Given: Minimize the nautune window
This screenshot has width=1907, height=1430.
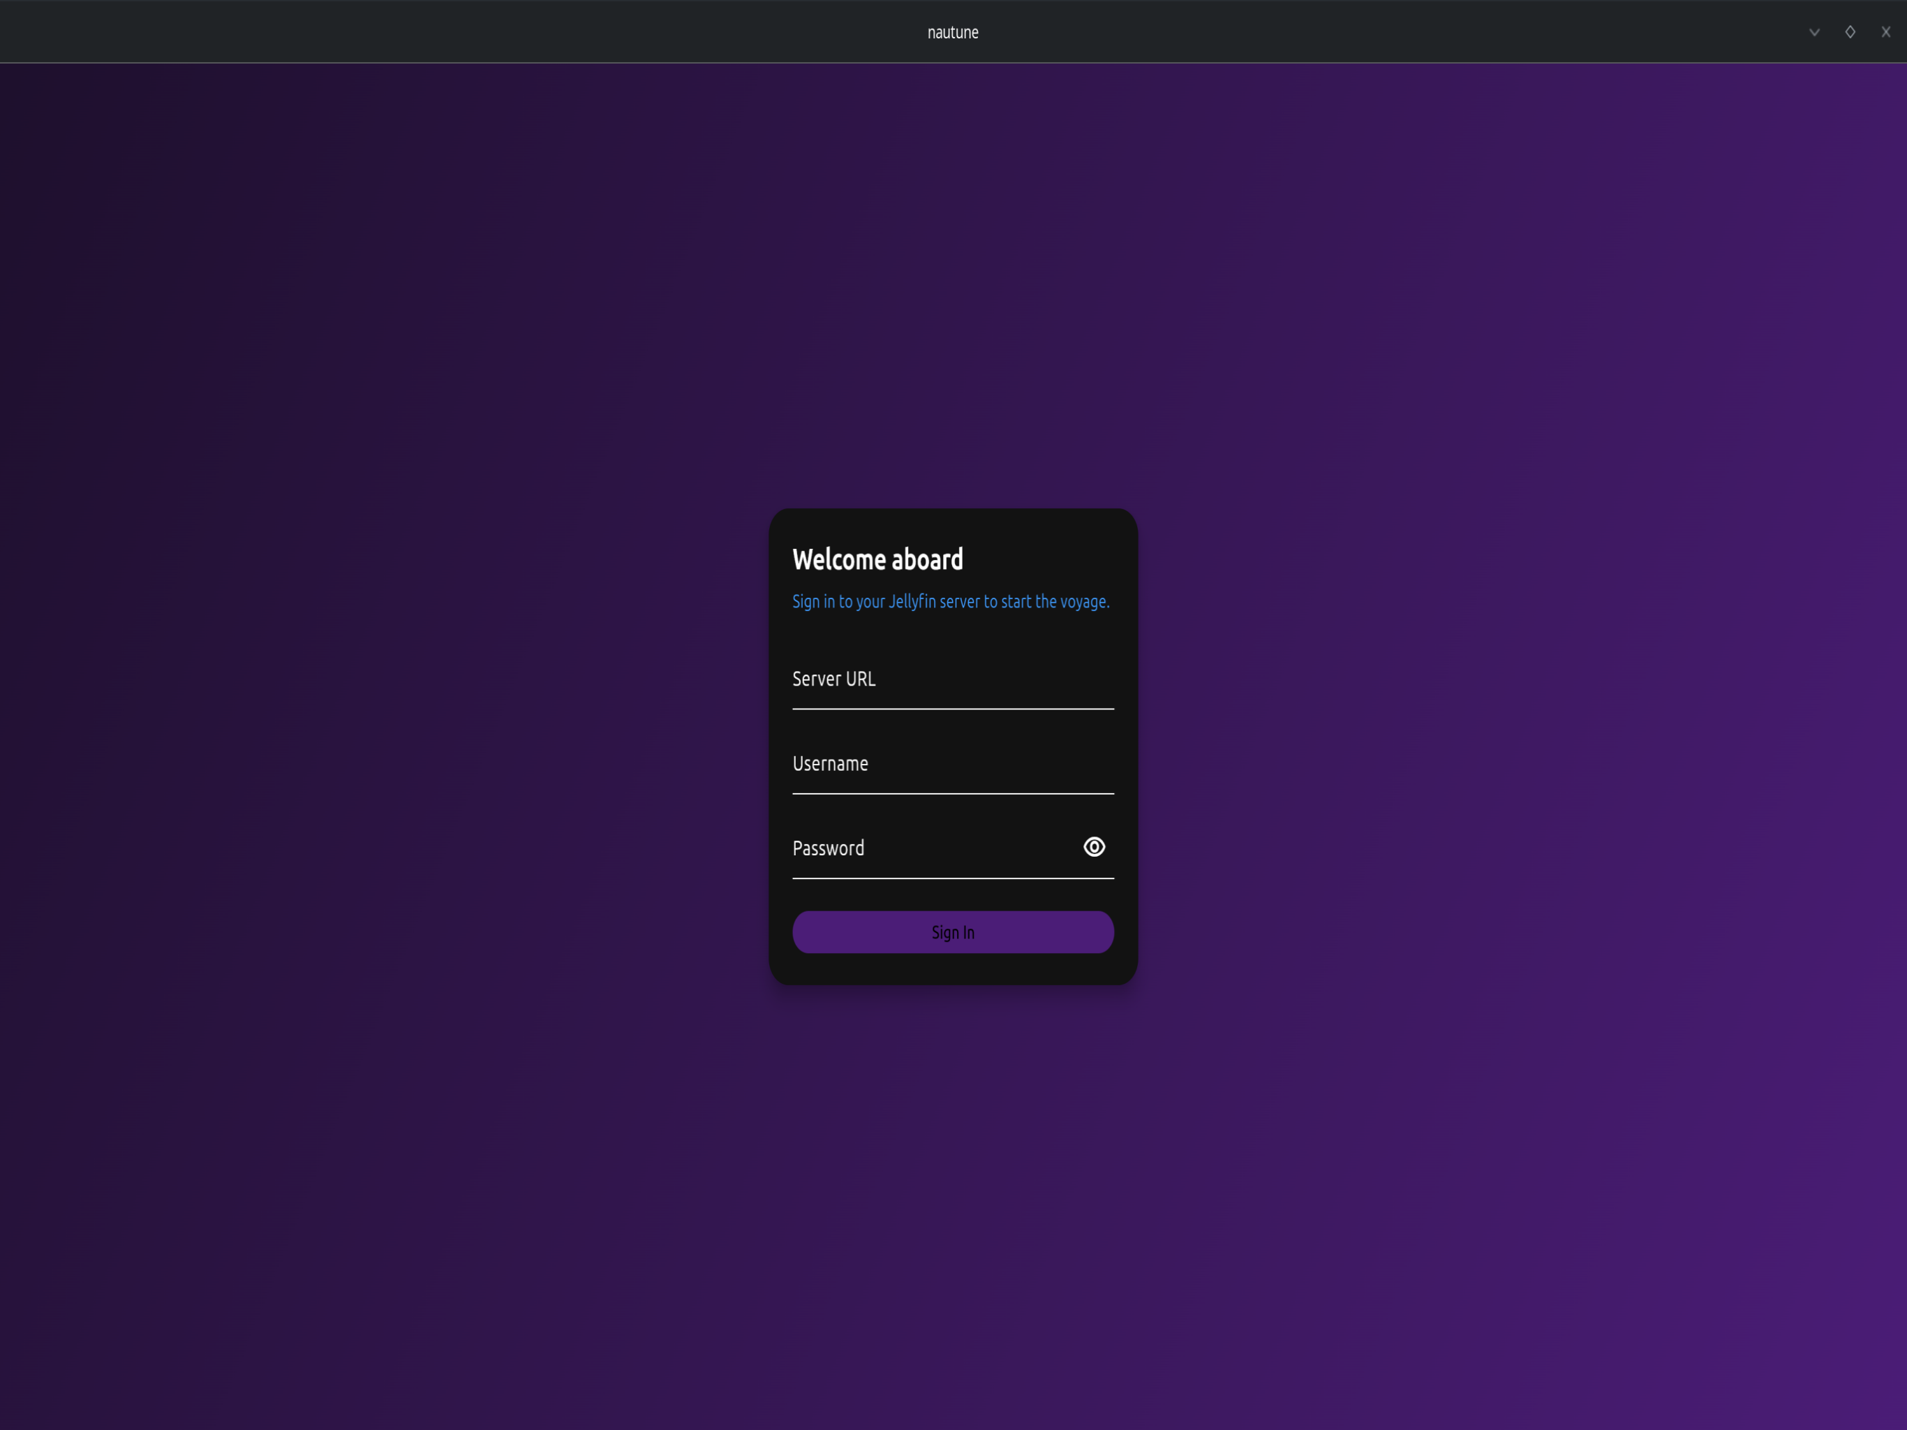Looking at the screenshot, I should [x=1814, y=32].
